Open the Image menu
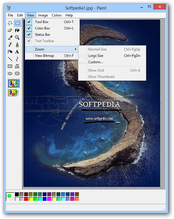Screen dimensions: 174x219 (x=43, y=15)
